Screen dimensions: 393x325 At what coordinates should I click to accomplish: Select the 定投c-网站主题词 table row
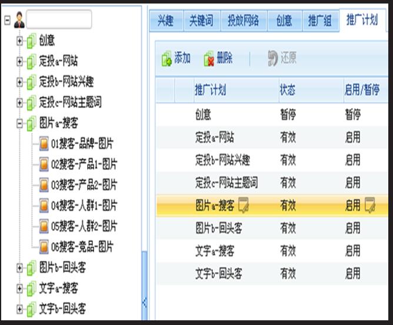click(272, 183)
